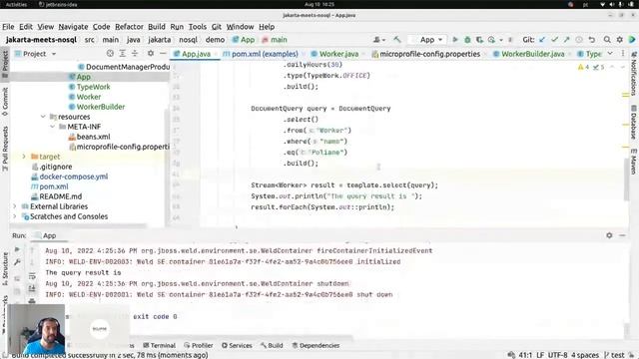Expand the target folder
639x359 pixels.
(24, 157)
